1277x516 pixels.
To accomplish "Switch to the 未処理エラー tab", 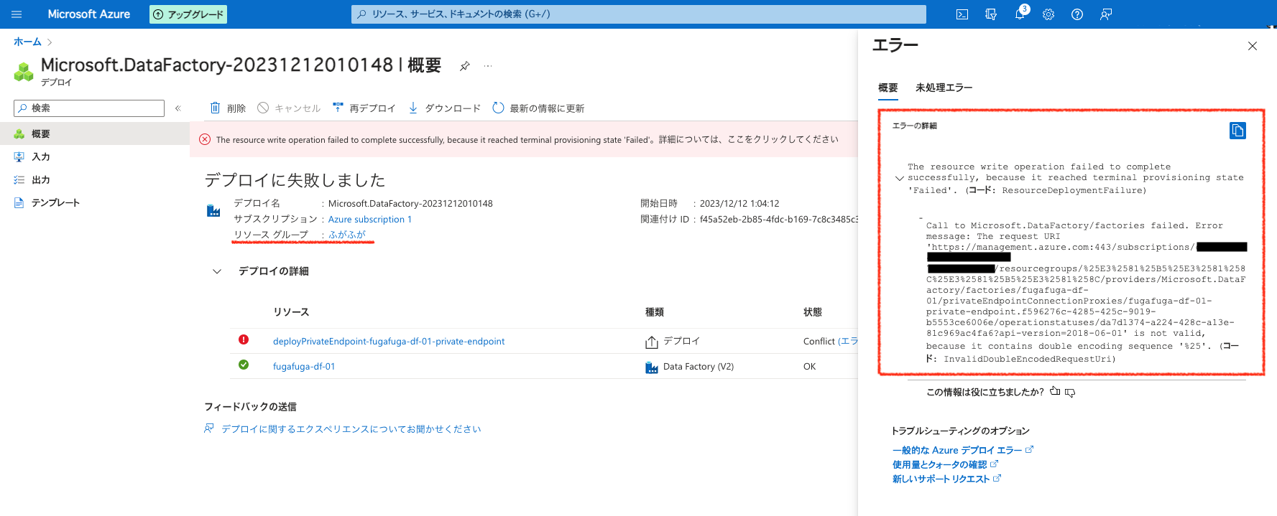I will tap(944, 88).
